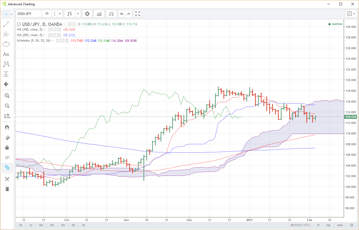The image size is (359, 230).
Task: Select the 5d time range
Action: pos(73,225)
